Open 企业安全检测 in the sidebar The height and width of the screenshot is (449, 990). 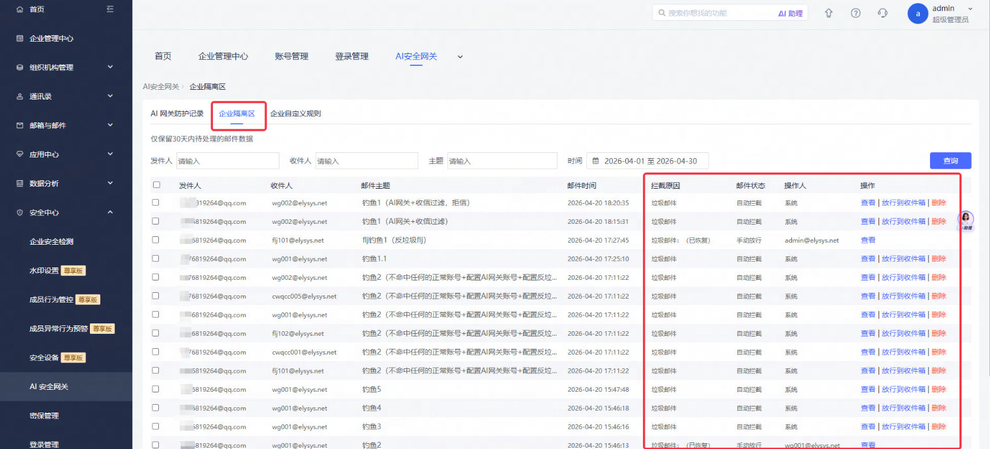(x=51, y=241)
